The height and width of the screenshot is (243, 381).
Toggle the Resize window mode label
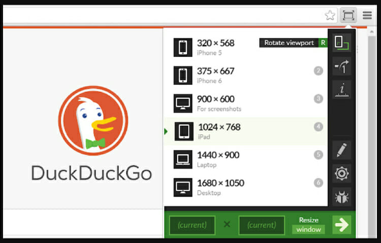[308, 225]
